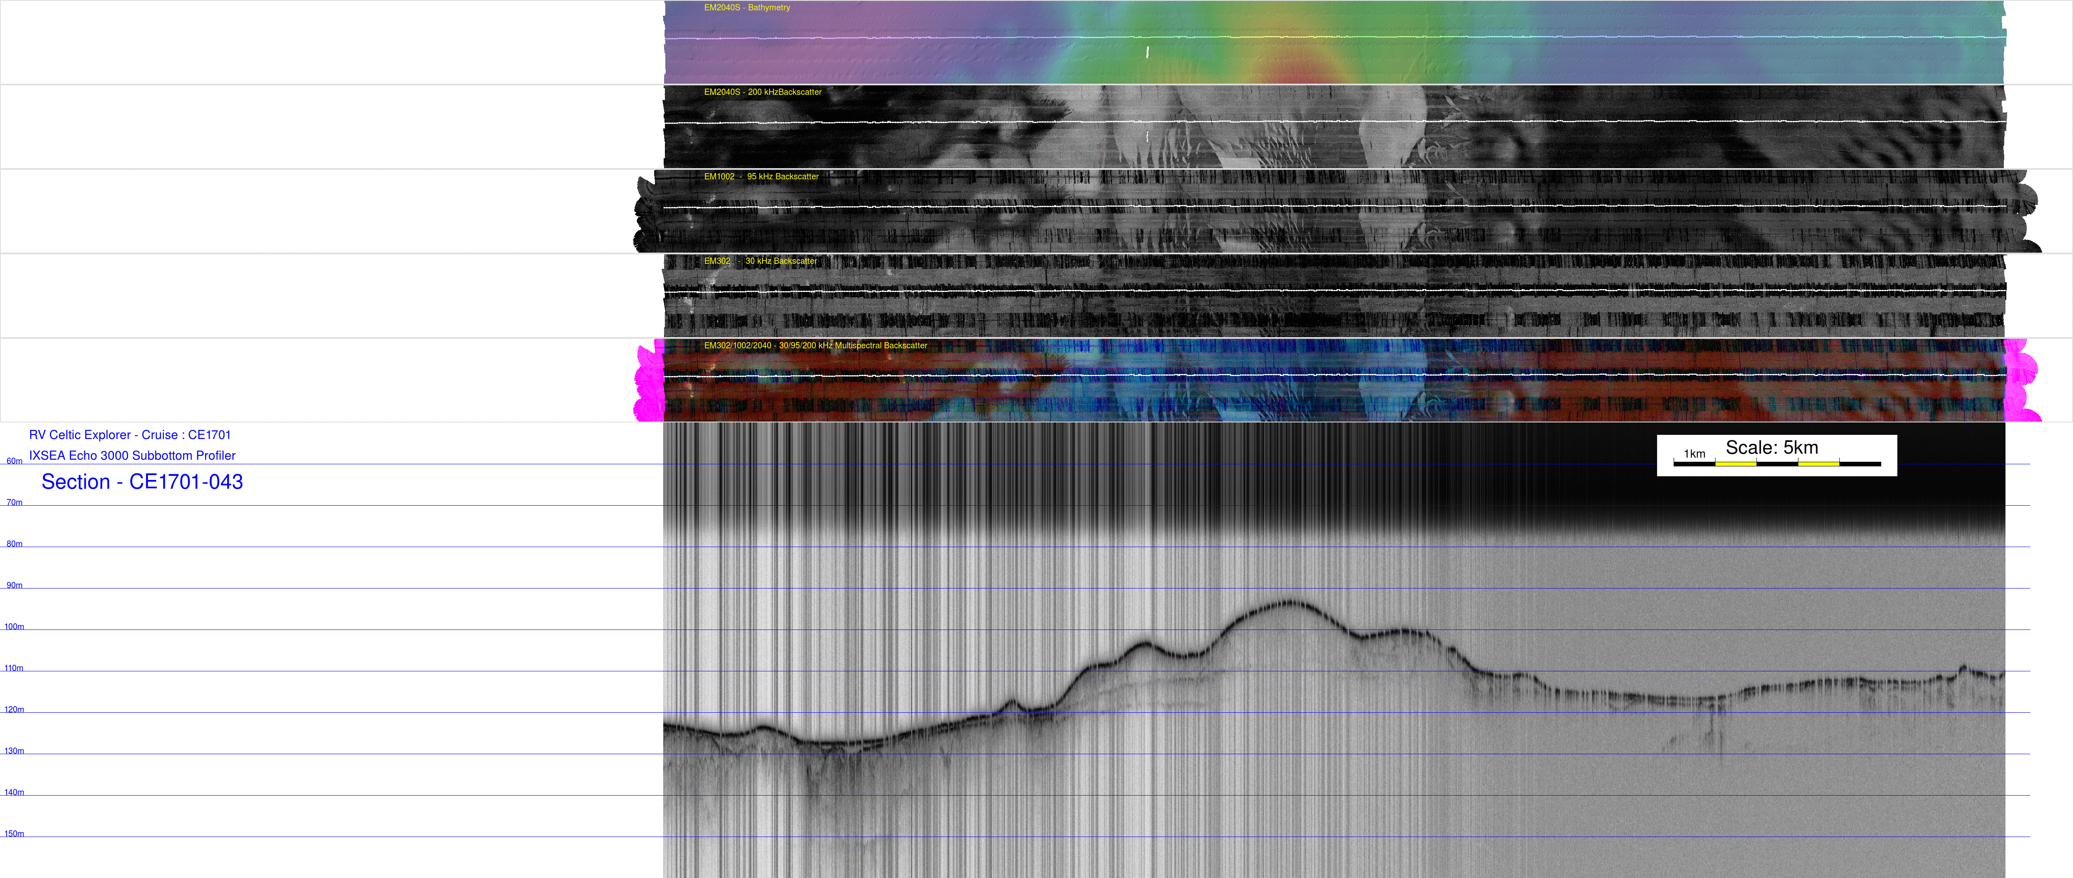Image resolution: width=2073 pixels, height=878 pixels.
Task: Click the 1km label on scale bar
Action: 1694,454
